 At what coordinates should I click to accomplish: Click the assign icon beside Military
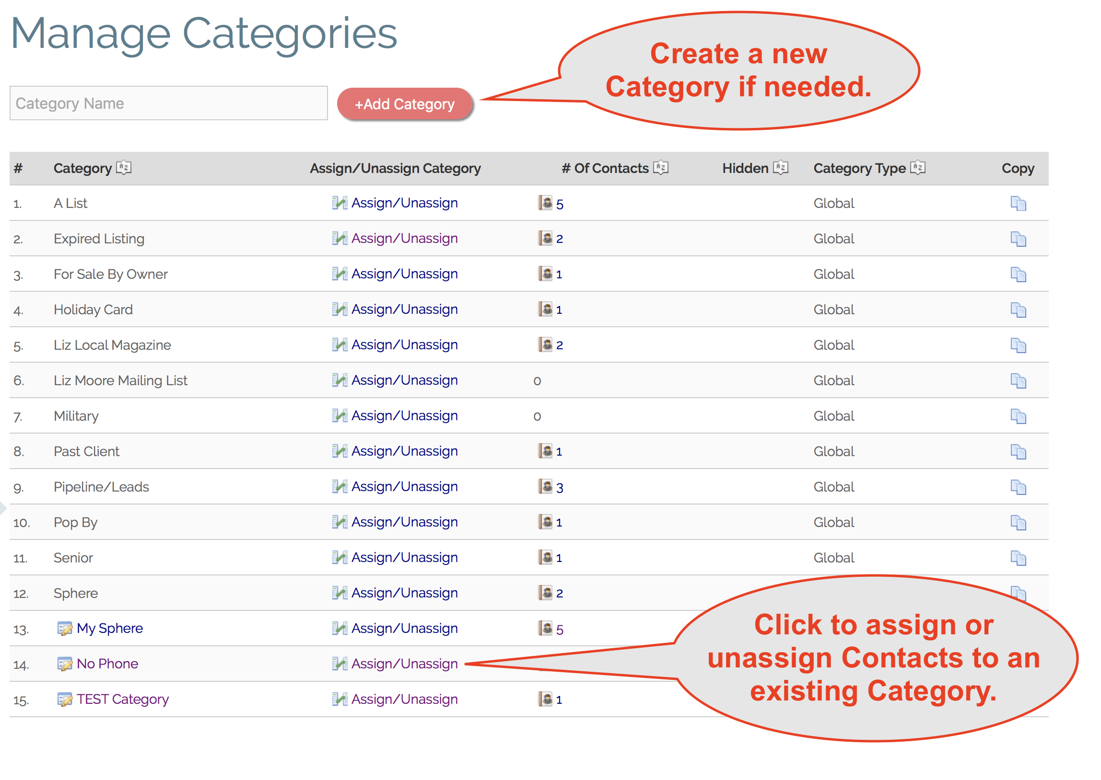340,415
